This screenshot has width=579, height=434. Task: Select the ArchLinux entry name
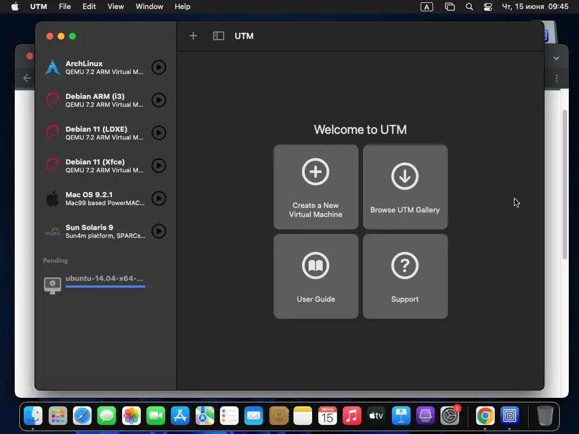(x=84, y=63)
